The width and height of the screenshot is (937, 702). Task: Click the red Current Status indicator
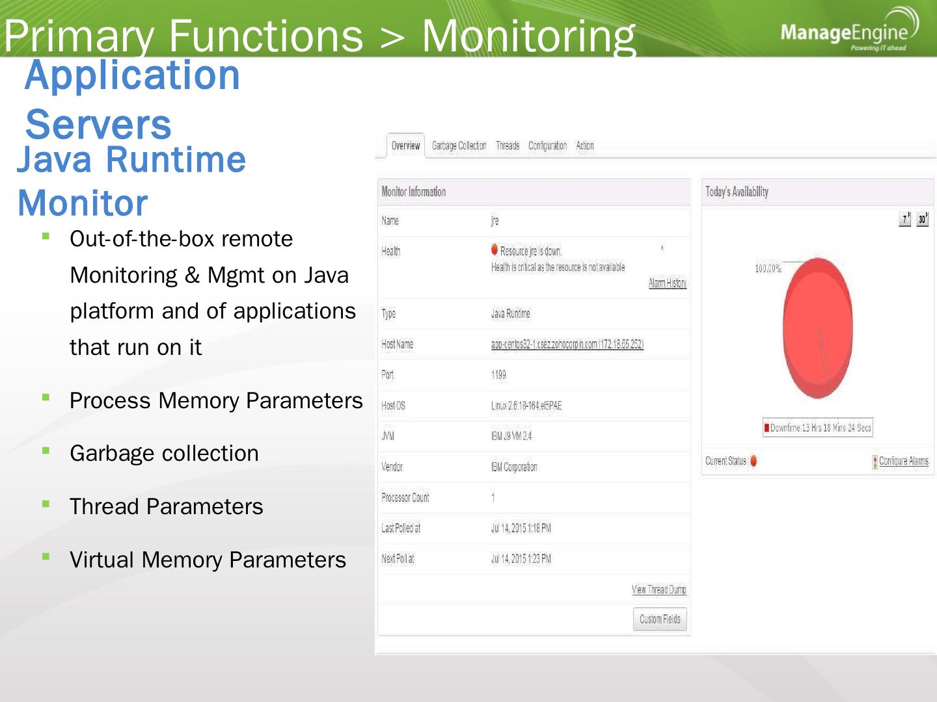754,461
